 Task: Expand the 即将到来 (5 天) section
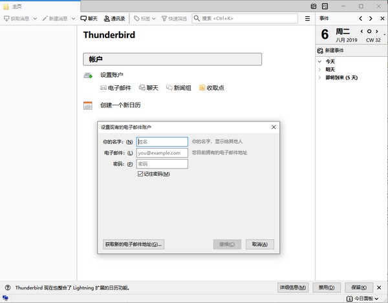click(319, 78)
